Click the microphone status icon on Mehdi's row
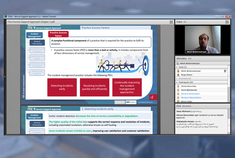The image size is (235, 158). [225, 71]
